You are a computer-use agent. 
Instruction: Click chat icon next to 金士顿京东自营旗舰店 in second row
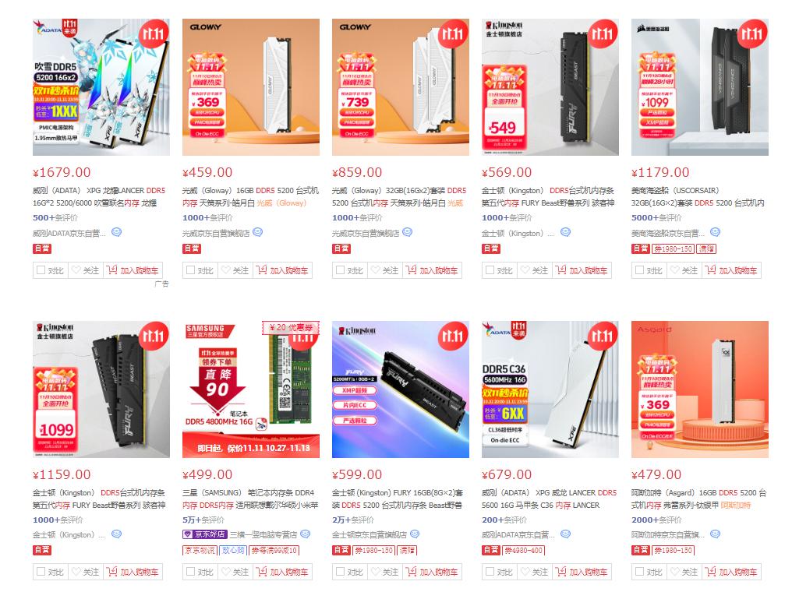pyautogui.click(x=415, y=534)
